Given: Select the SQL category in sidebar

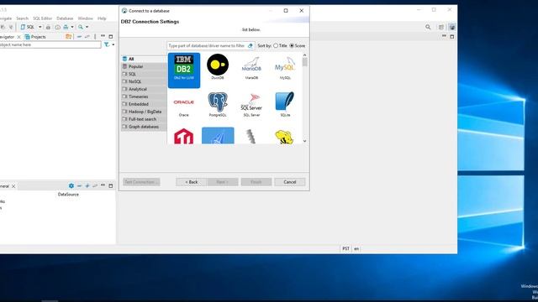Looking at the screenshot, I should coord(144,74).
